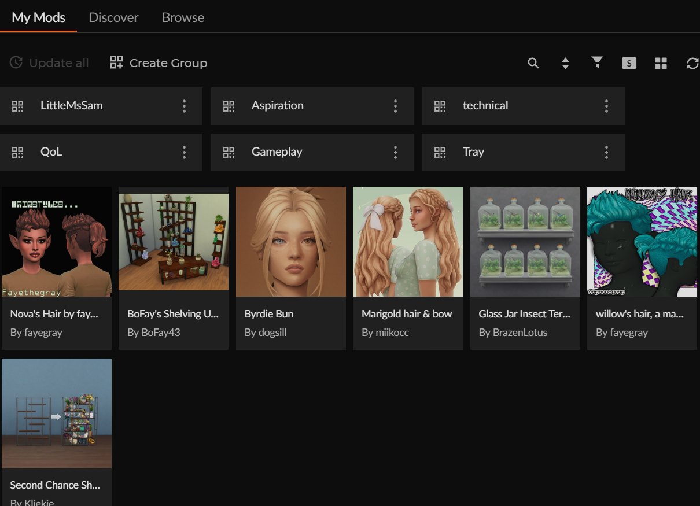Screen dimensions: 700x506
Task: Open the Gameplay group
Action: pos(277,152)
